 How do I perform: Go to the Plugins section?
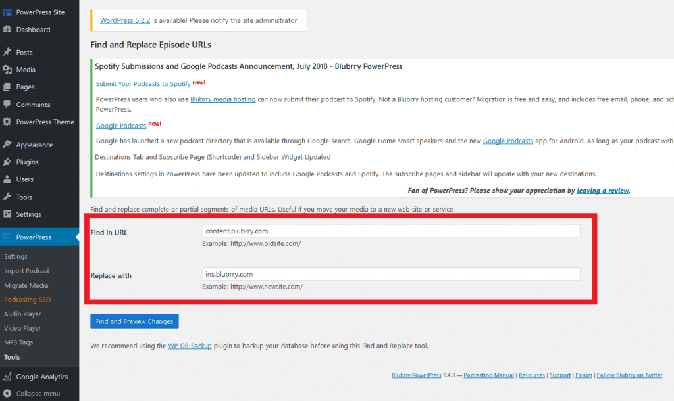tap(27, 162)
